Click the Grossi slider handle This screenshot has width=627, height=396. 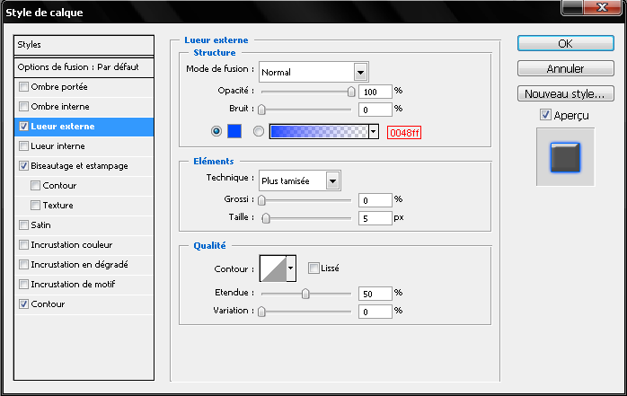(x=261, y=200)
